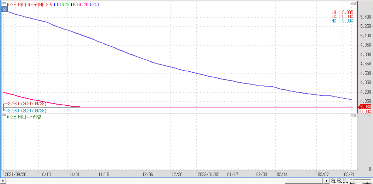Select the purple '240' moving average legend
The width and height of the screenshot is (373, 184).
tap(94, 5)
